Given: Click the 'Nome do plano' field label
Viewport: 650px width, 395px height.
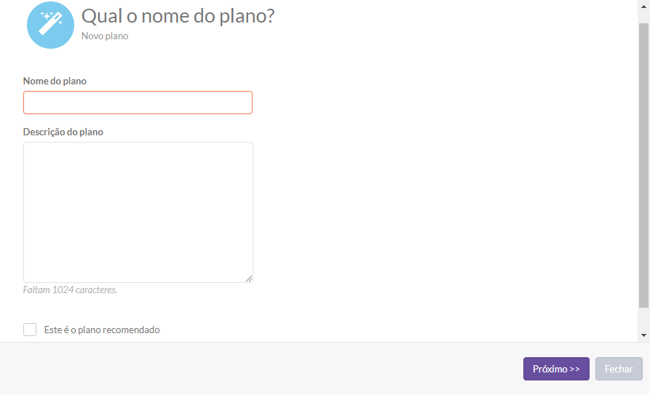Looking at the screenshot, I should [x=55, y=81].
